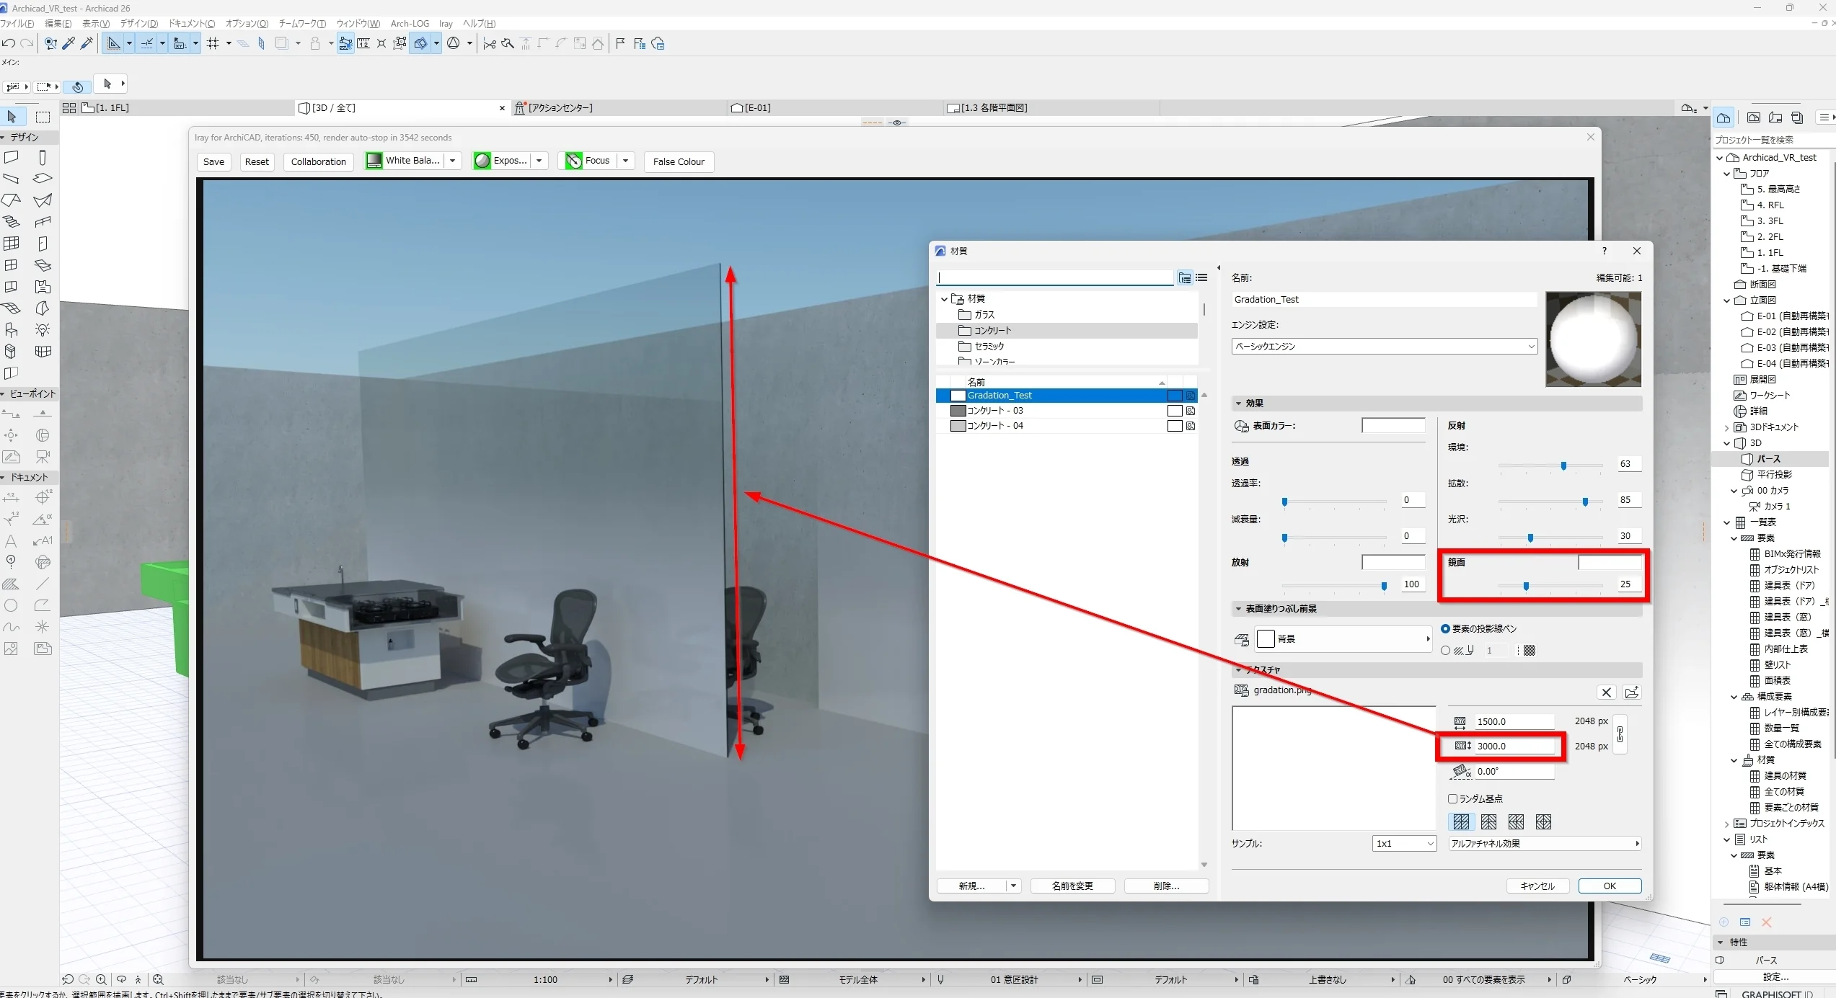Image resolution: width=1836 pixels, height=998 pixels.
Task: Select the Arrow tool in the toolbox
Action: [12, 117]
